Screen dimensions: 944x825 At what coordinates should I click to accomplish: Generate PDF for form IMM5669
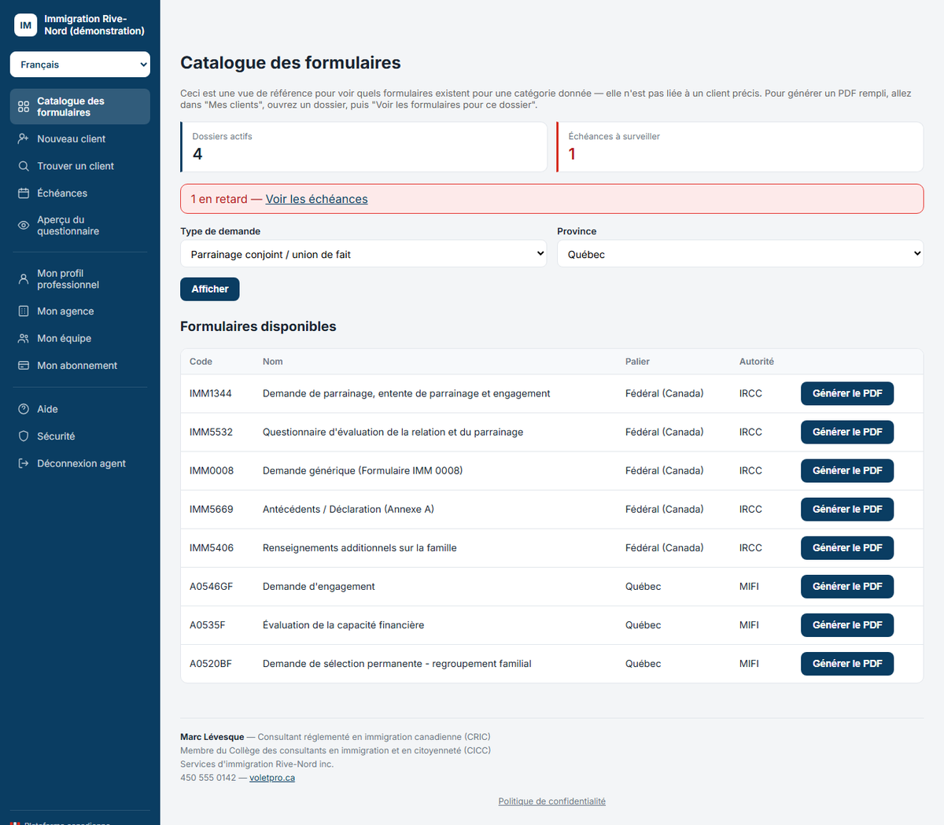847,509
